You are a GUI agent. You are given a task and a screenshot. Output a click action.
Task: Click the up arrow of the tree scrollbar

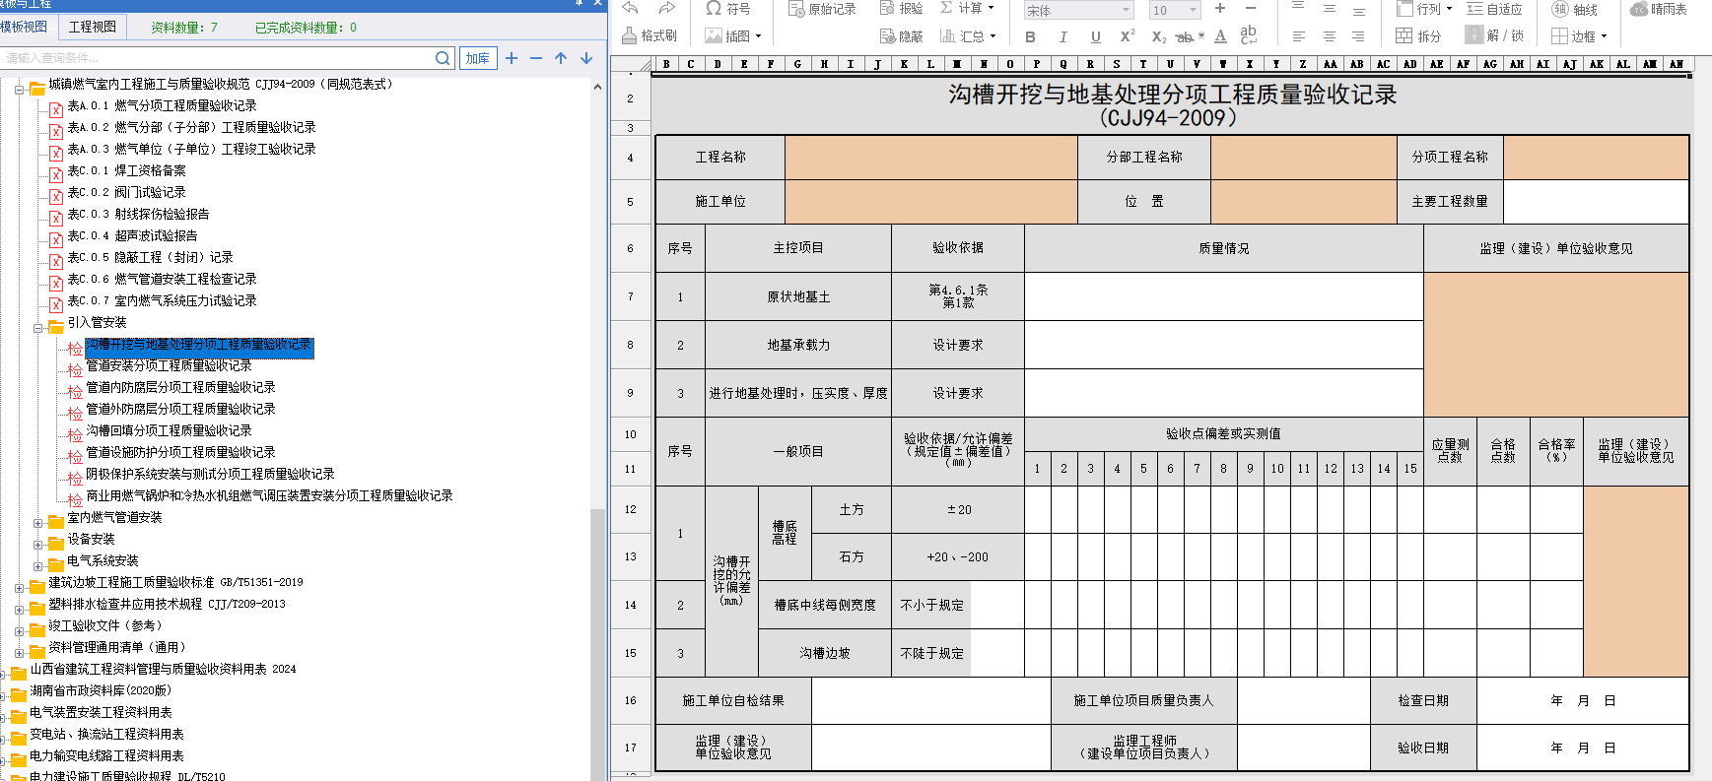pos(597,87)
